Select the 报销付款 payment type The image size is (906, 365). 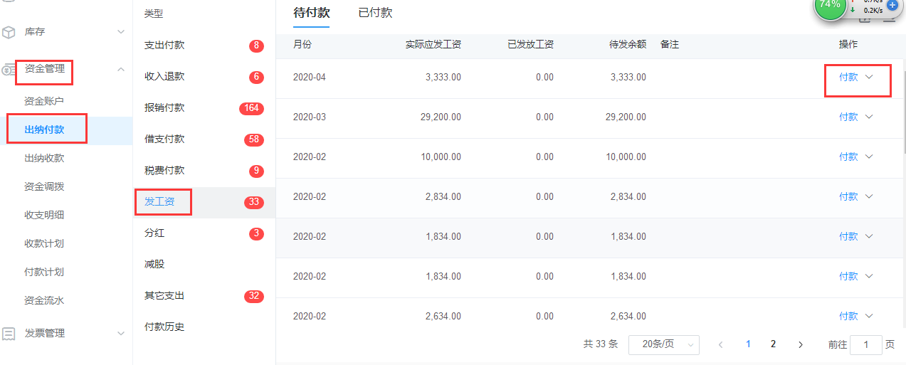click(x=204, y=108)
